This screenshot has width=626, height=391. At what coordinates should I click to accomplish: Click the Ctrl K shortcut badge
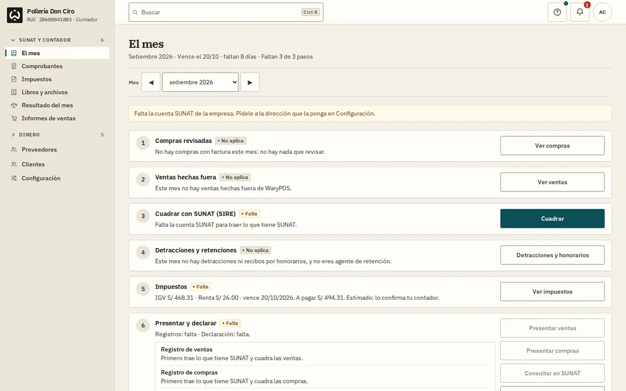(310, 12)
